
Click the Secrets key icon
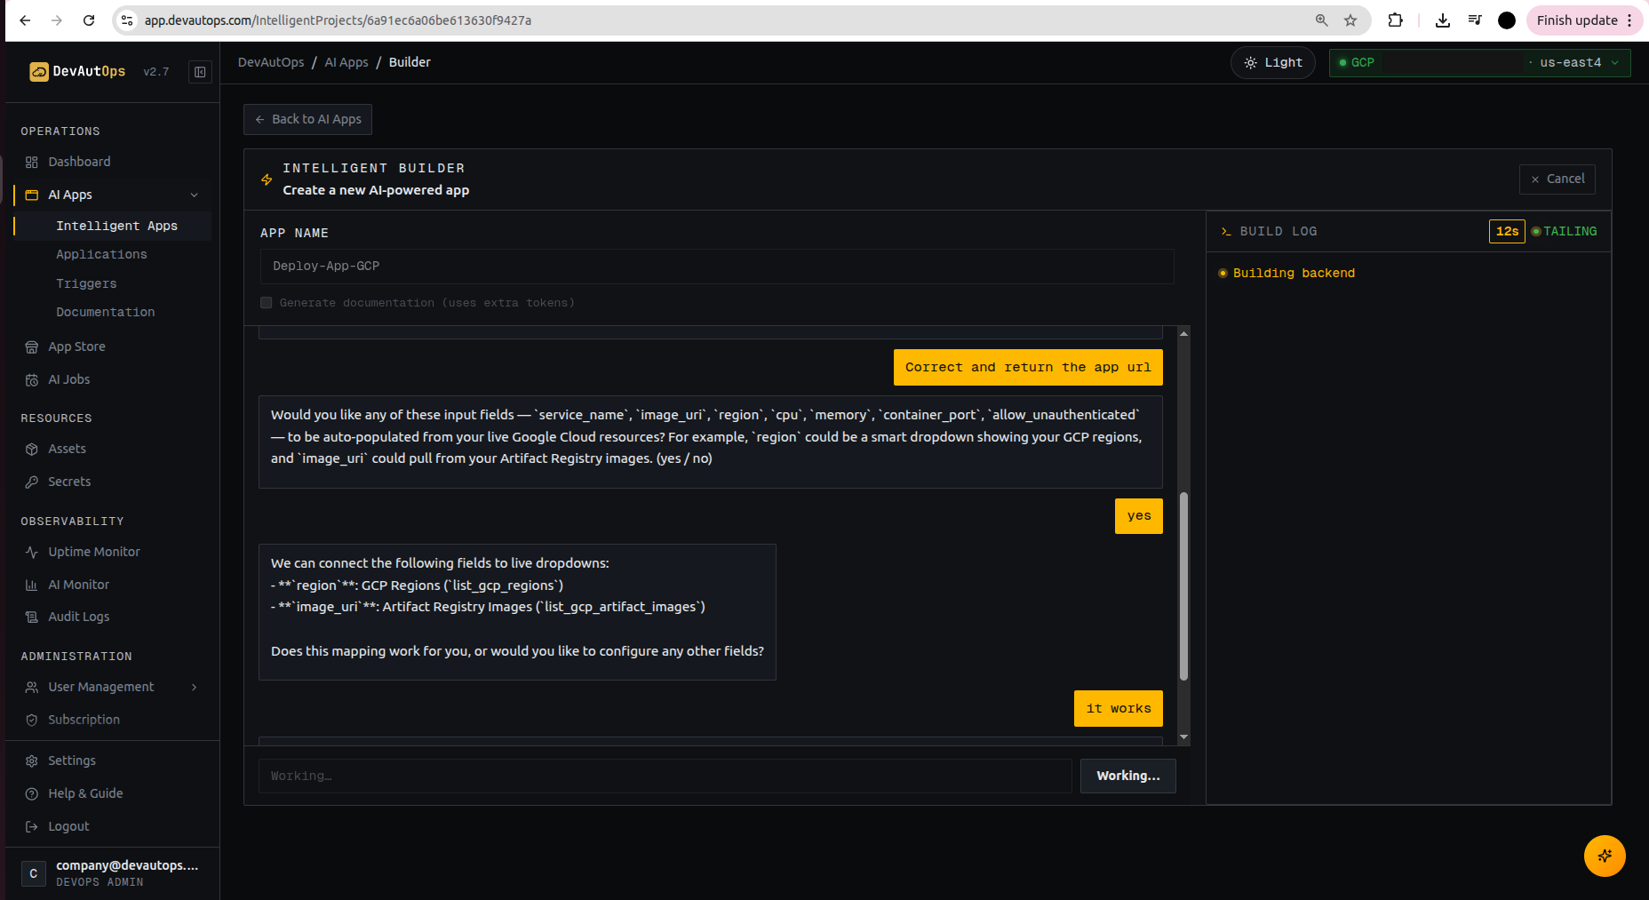click(32, 482)
